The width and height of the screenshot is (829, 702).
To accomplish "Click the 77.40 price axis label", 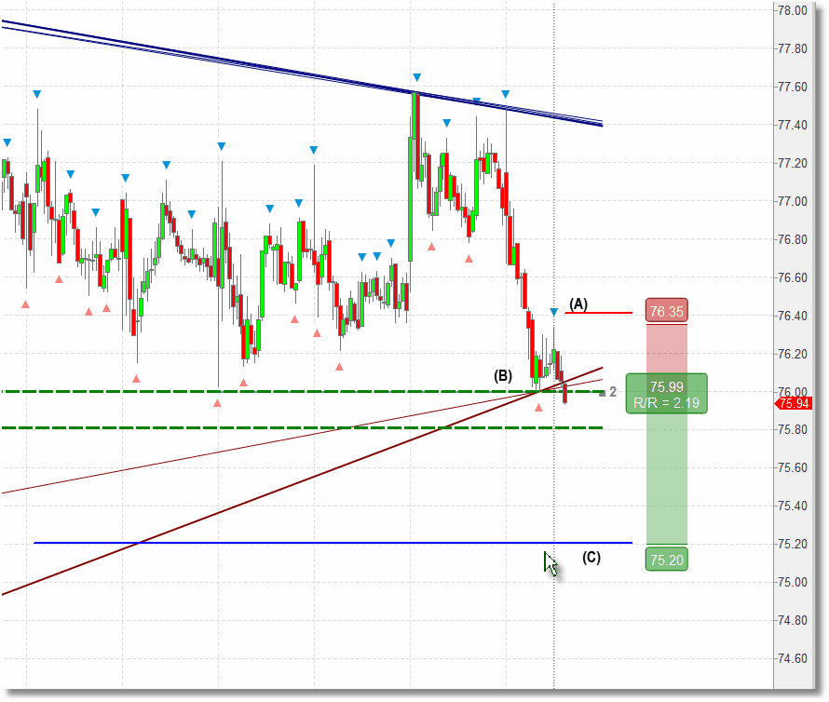I will (793, 126).
